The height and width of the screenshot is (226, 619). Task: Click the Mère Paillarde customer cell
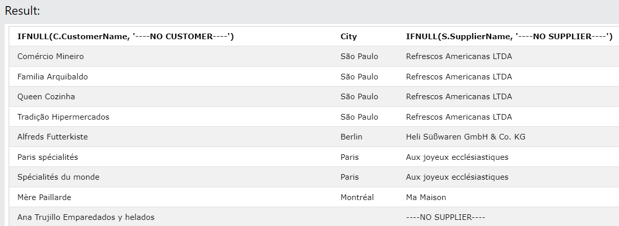pyautogui.click(x=43, y=197)
